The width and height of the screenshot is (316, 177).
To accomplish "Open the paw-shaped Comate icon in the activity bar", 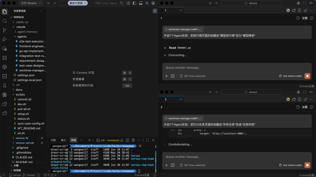I will (4, 94).
